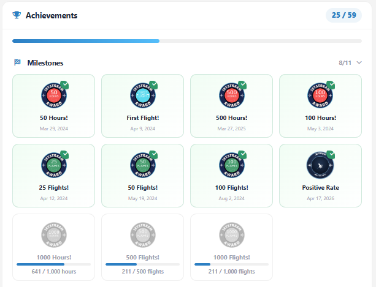This screenshot has width=376, height=287.
Task: Click the green checkmark on Positive Rate card
Action: [331, 155]
